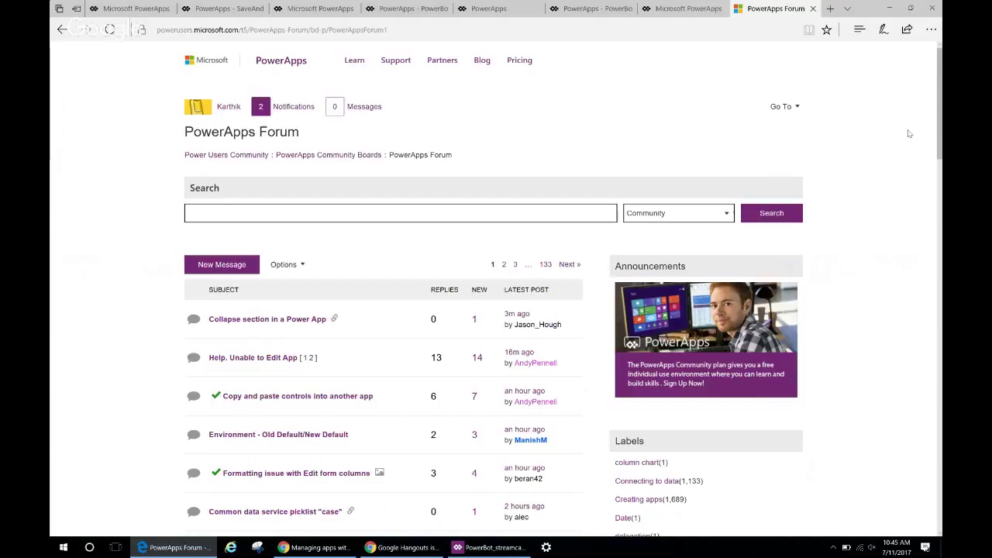Click the paperclip icon on 'Common data service picklist'
This screenshot has width=992, height=558.
click(x=350, y=511)
